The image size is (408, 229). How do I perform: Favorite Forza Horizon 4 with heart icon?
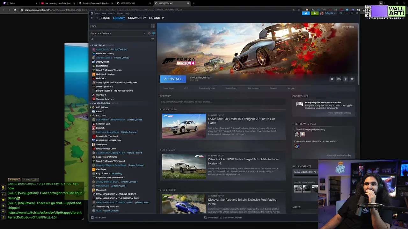352,79
